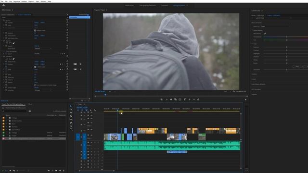Create 4-point polygon mask under Opacity effect
This screenshot has width=308, height=173.
(x=10, y=43)
